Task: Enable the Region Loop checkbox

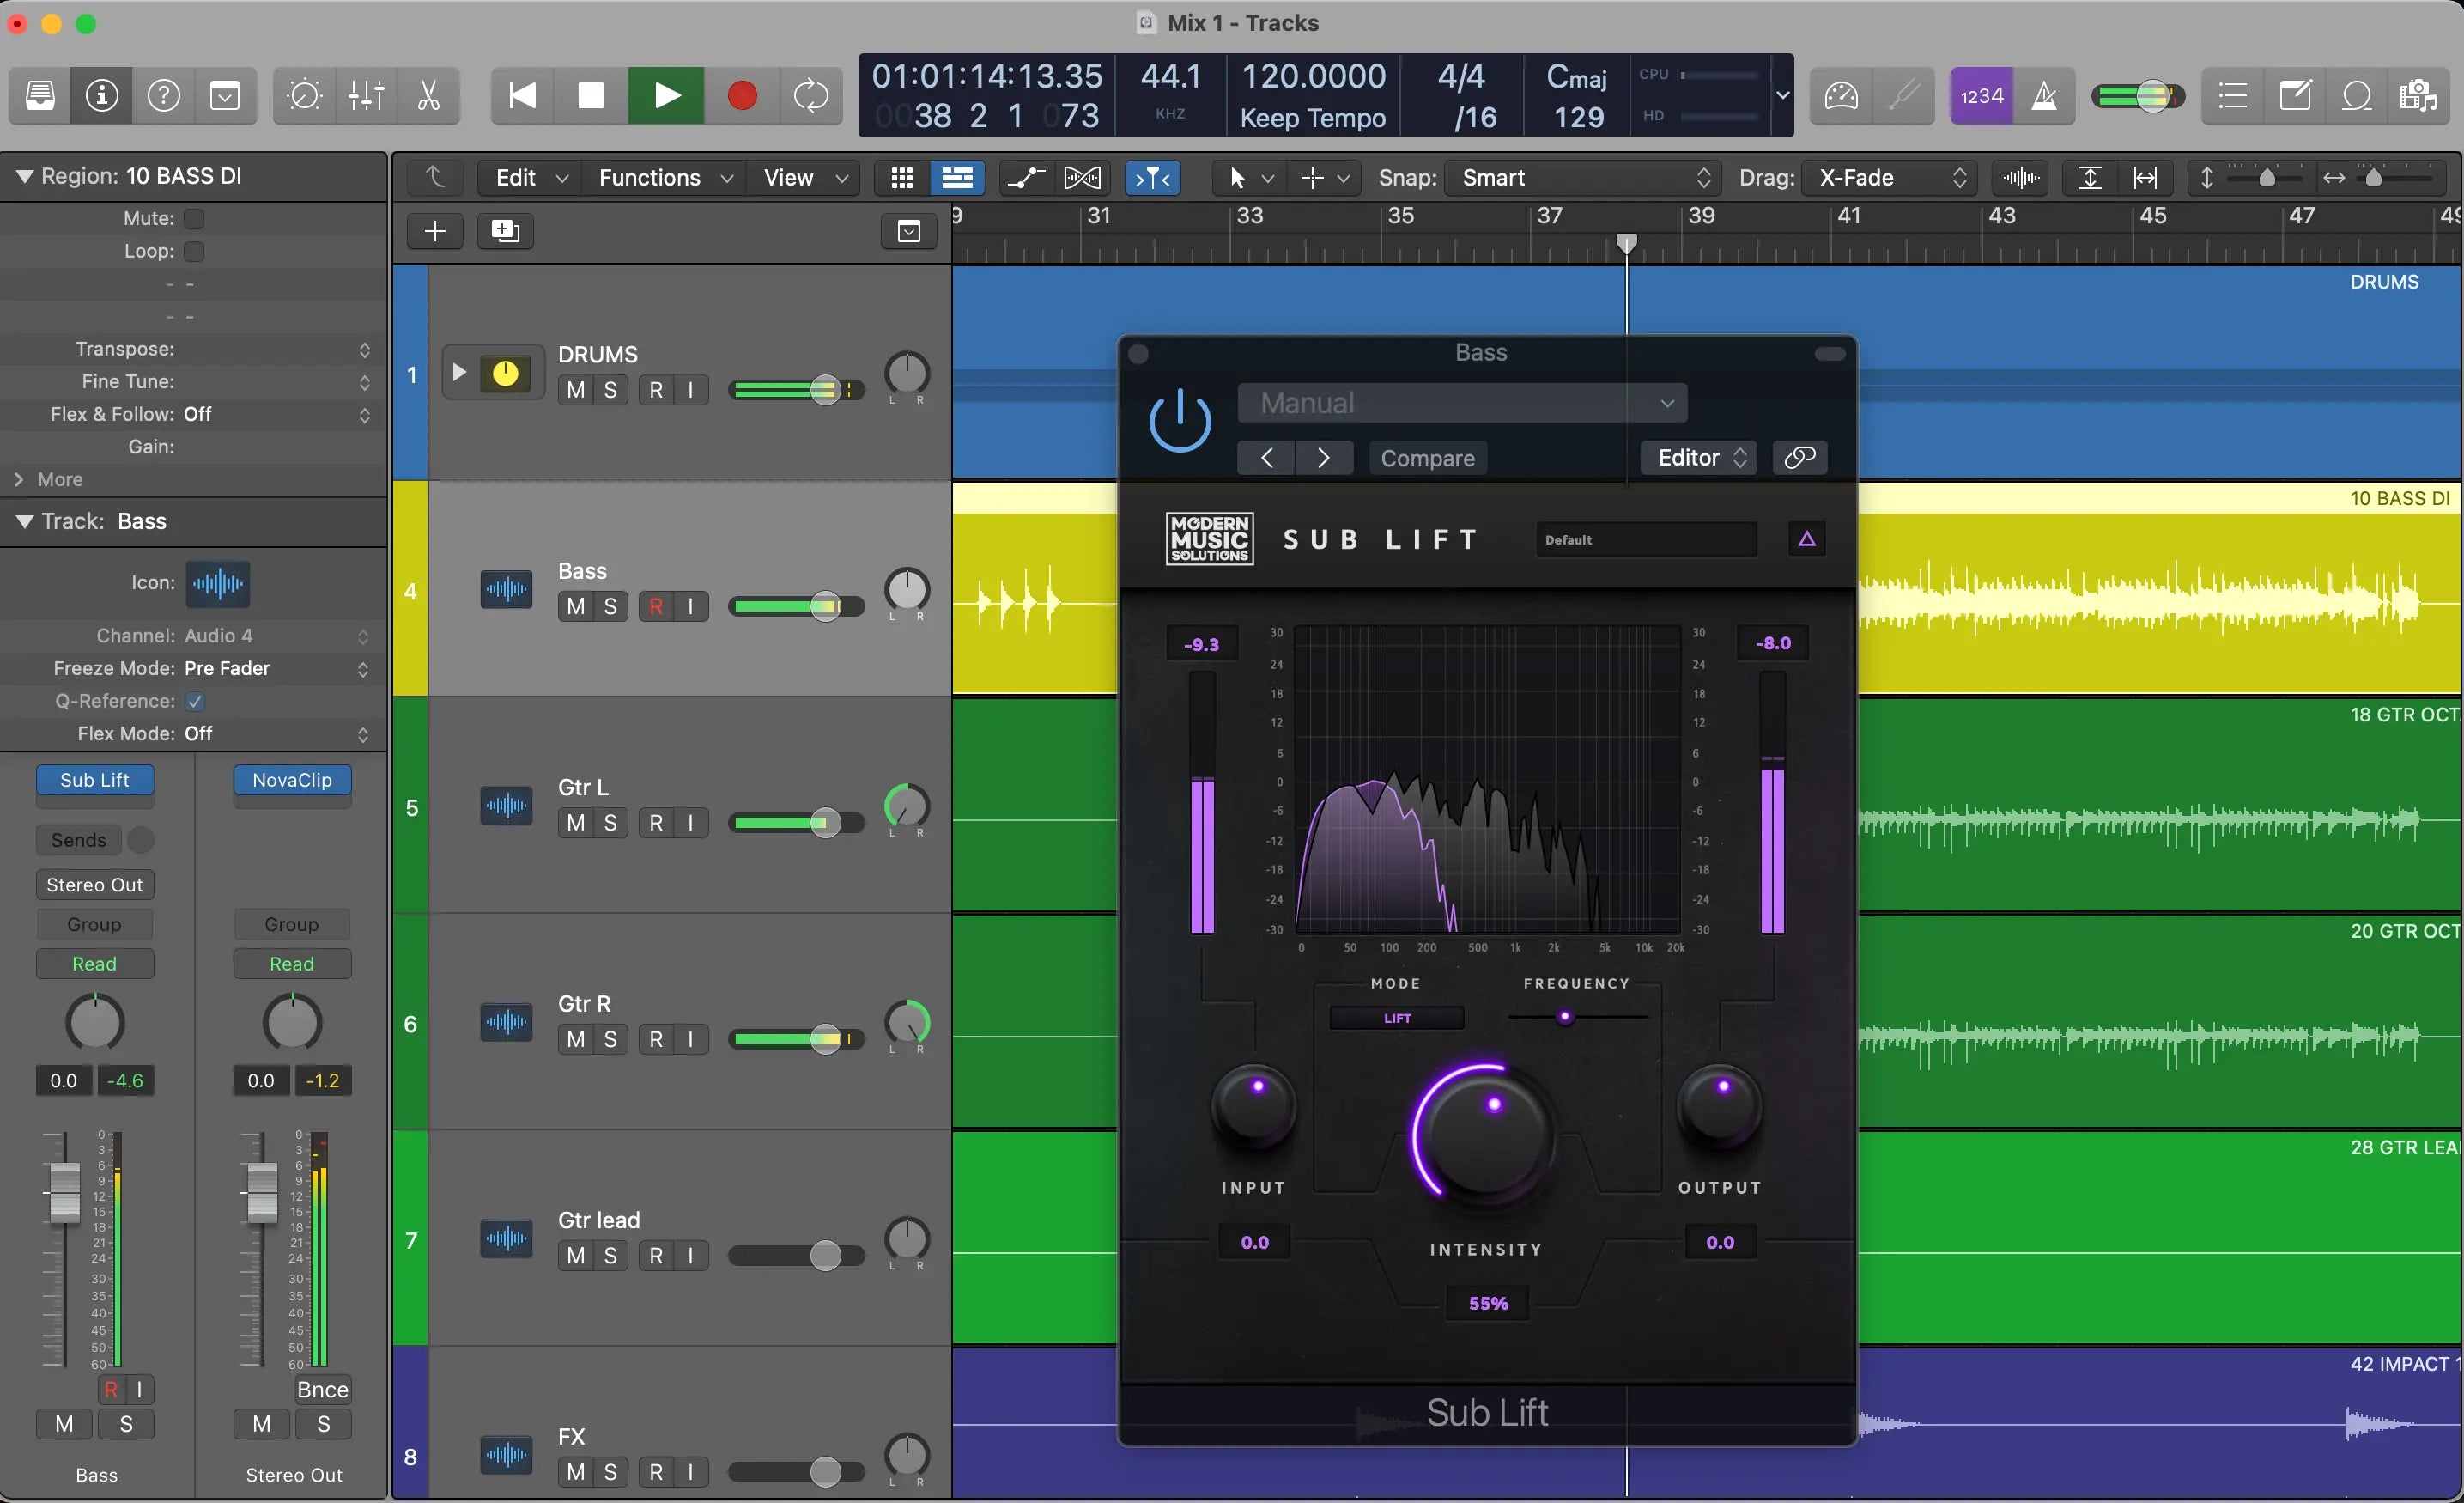Action: pyautogui.click(x=194, y=251)
